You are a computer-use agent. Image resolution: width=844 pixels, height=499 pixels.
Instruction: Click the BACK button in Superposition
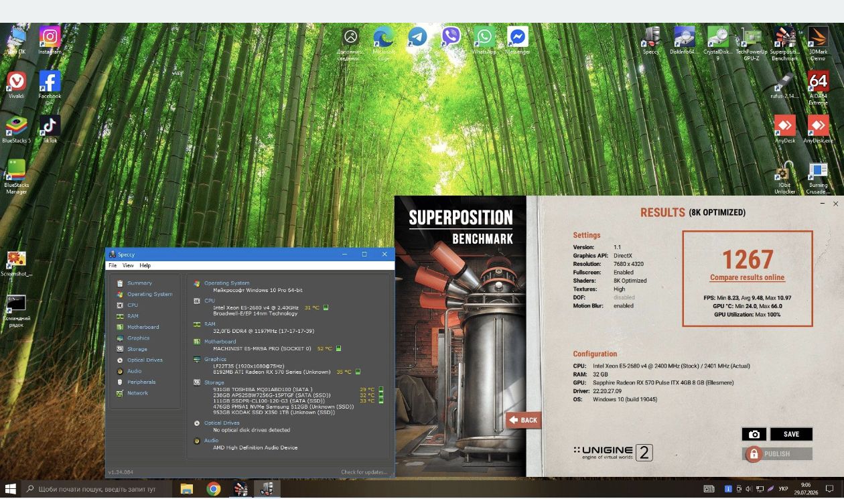point(523,420)
